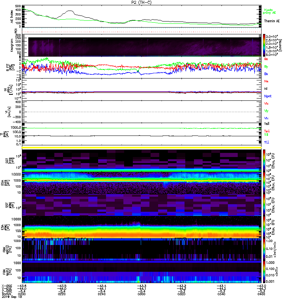
Task: Click the ESA ions Eflux color bar
Action: click(264, 183)
